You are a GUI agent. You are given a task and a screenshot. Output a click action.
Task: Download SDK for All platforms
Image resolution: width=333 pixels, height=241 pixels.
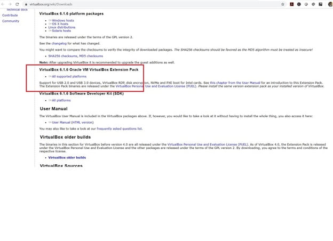[x=61, y=100]
